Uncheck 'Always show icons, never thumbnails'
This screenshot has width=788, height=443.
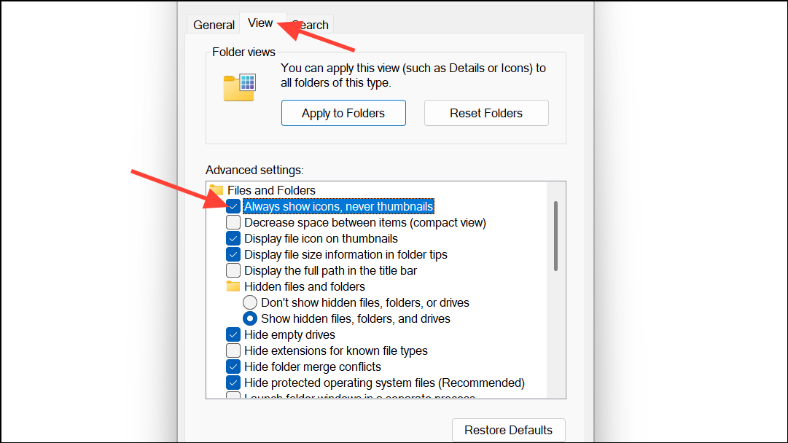[x=233, y=206]
